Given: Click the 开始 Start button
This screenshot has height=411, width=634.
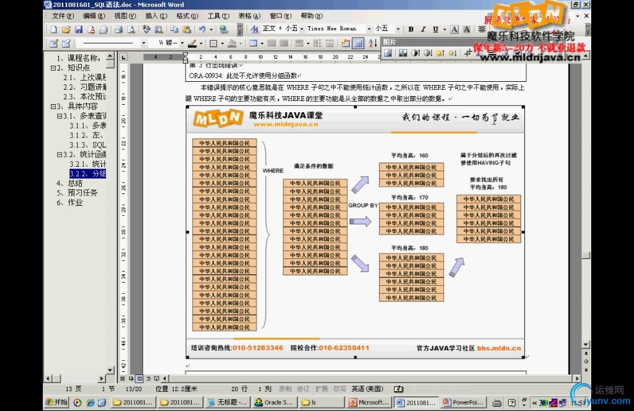Looking at the screenshot, I should pyautogui.click(x=57, y=402).
